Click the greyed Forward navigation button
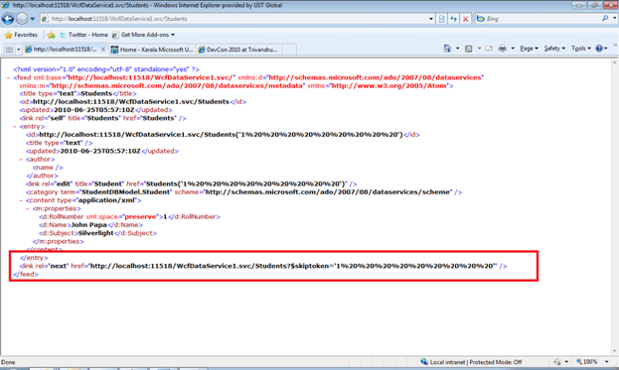619x370 pixels. point(22,19)
